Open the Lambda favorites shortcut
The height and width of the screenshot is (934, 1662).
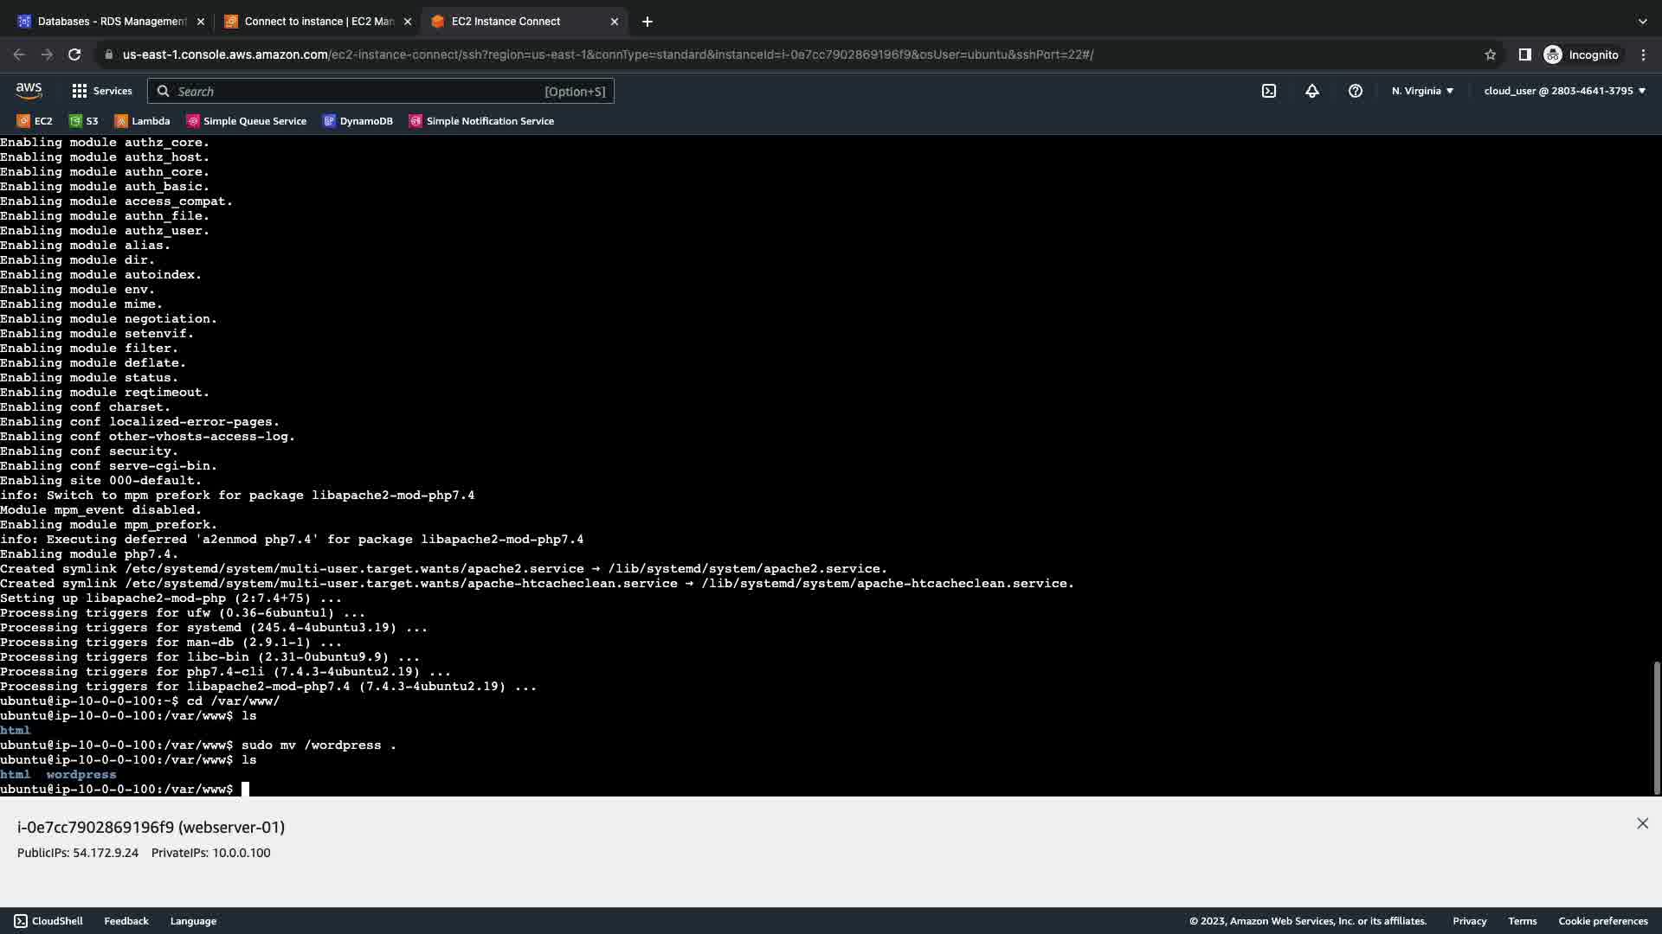tap(142, 121)
